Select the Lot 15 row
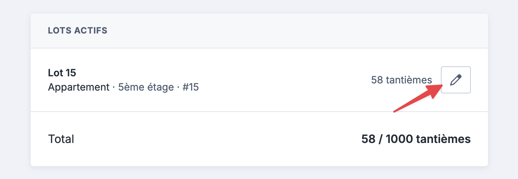 pyautogui.click(x=259, y=80)
